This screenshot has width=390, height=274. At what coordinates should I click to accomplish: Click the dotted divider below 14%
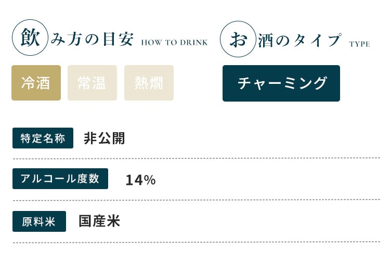tap(197, 200)
